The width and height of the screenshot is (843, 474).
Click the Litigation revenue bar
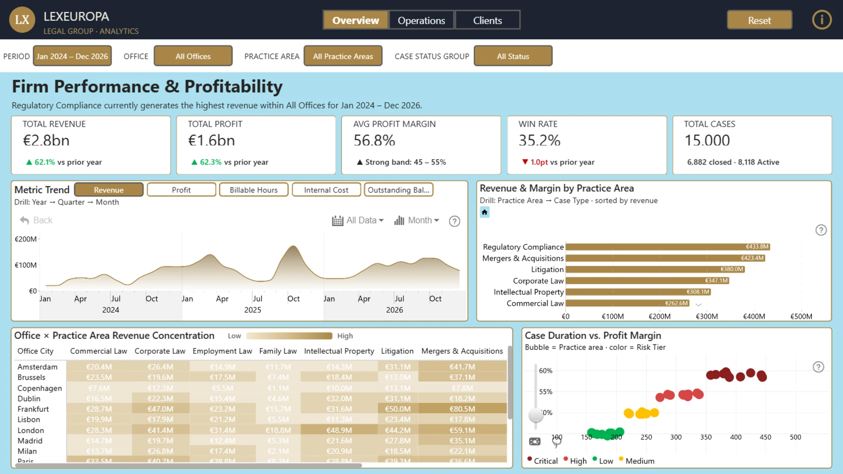click(x=655, y=269)
